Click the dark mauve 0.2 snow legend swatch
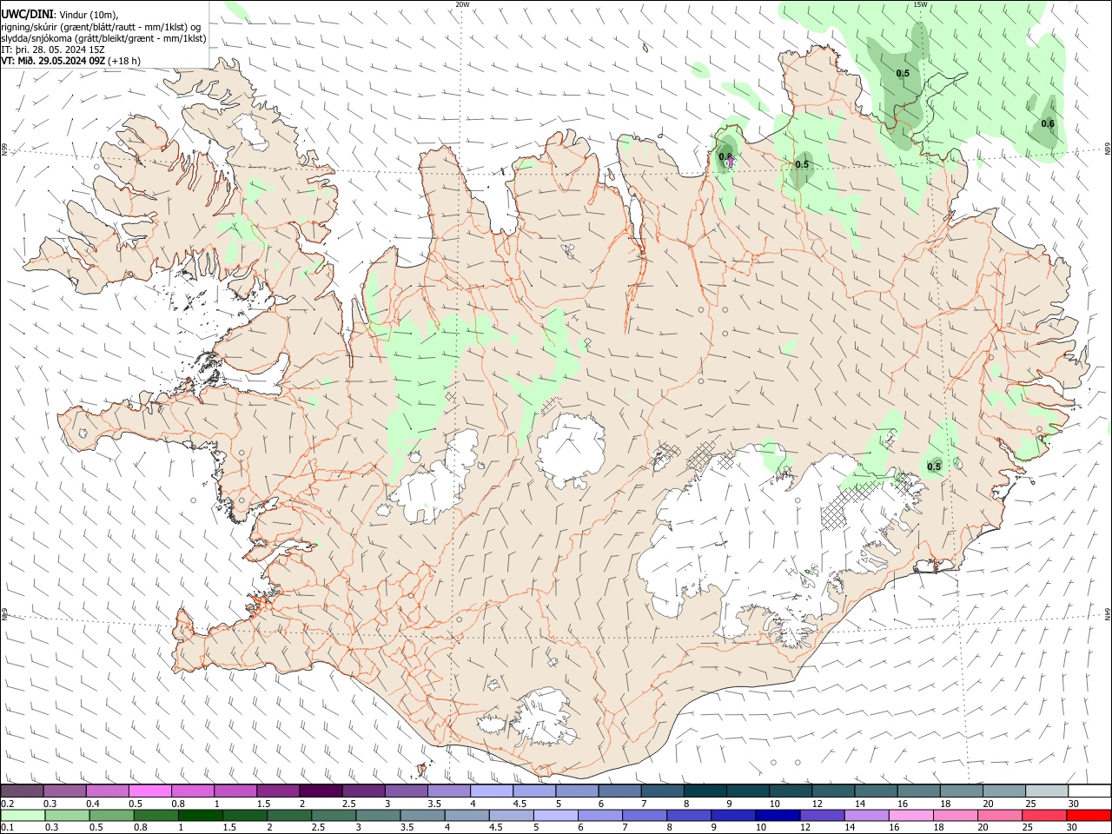The height and width of the screenshot is (834, 1112). (22, 791)
